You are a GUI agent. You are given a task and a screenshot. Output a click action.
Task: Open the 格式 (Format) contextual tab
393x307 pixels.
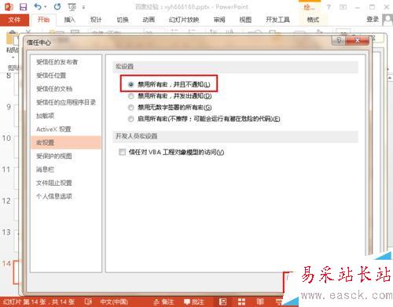click(313, 20)
